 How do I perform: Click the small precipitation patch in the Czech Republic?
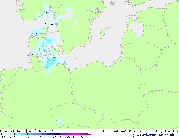click(60, 121)
